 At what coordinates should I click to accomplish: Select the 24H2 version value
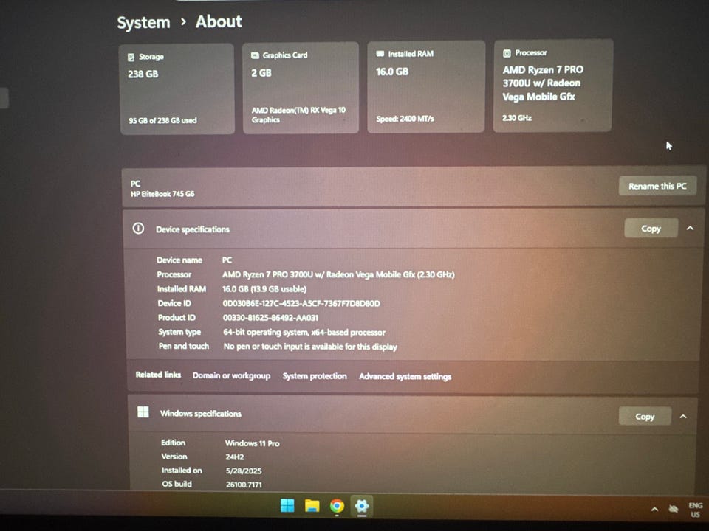[235, 457]
